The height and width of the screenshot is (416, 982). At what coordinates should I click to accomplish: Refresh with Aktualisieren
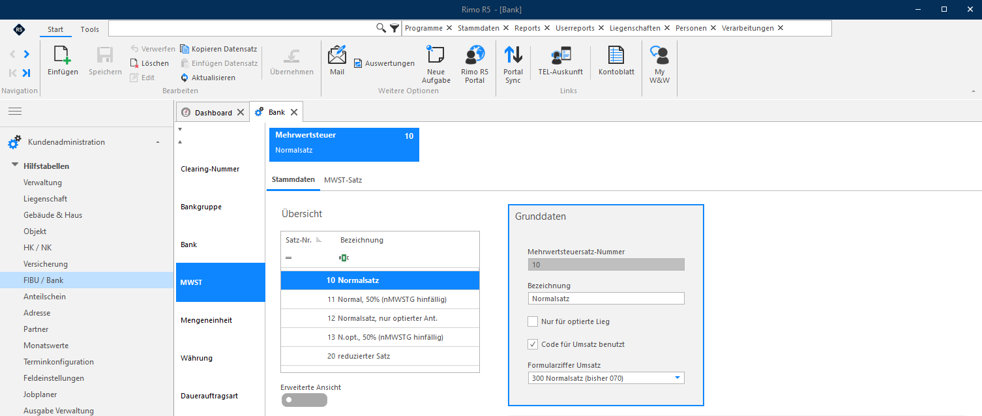(208, 78)
